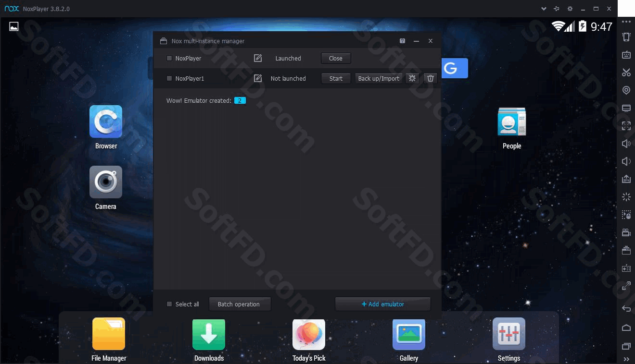
Task: Start the NoxPlayer1 instance
Action: [336, 78]
